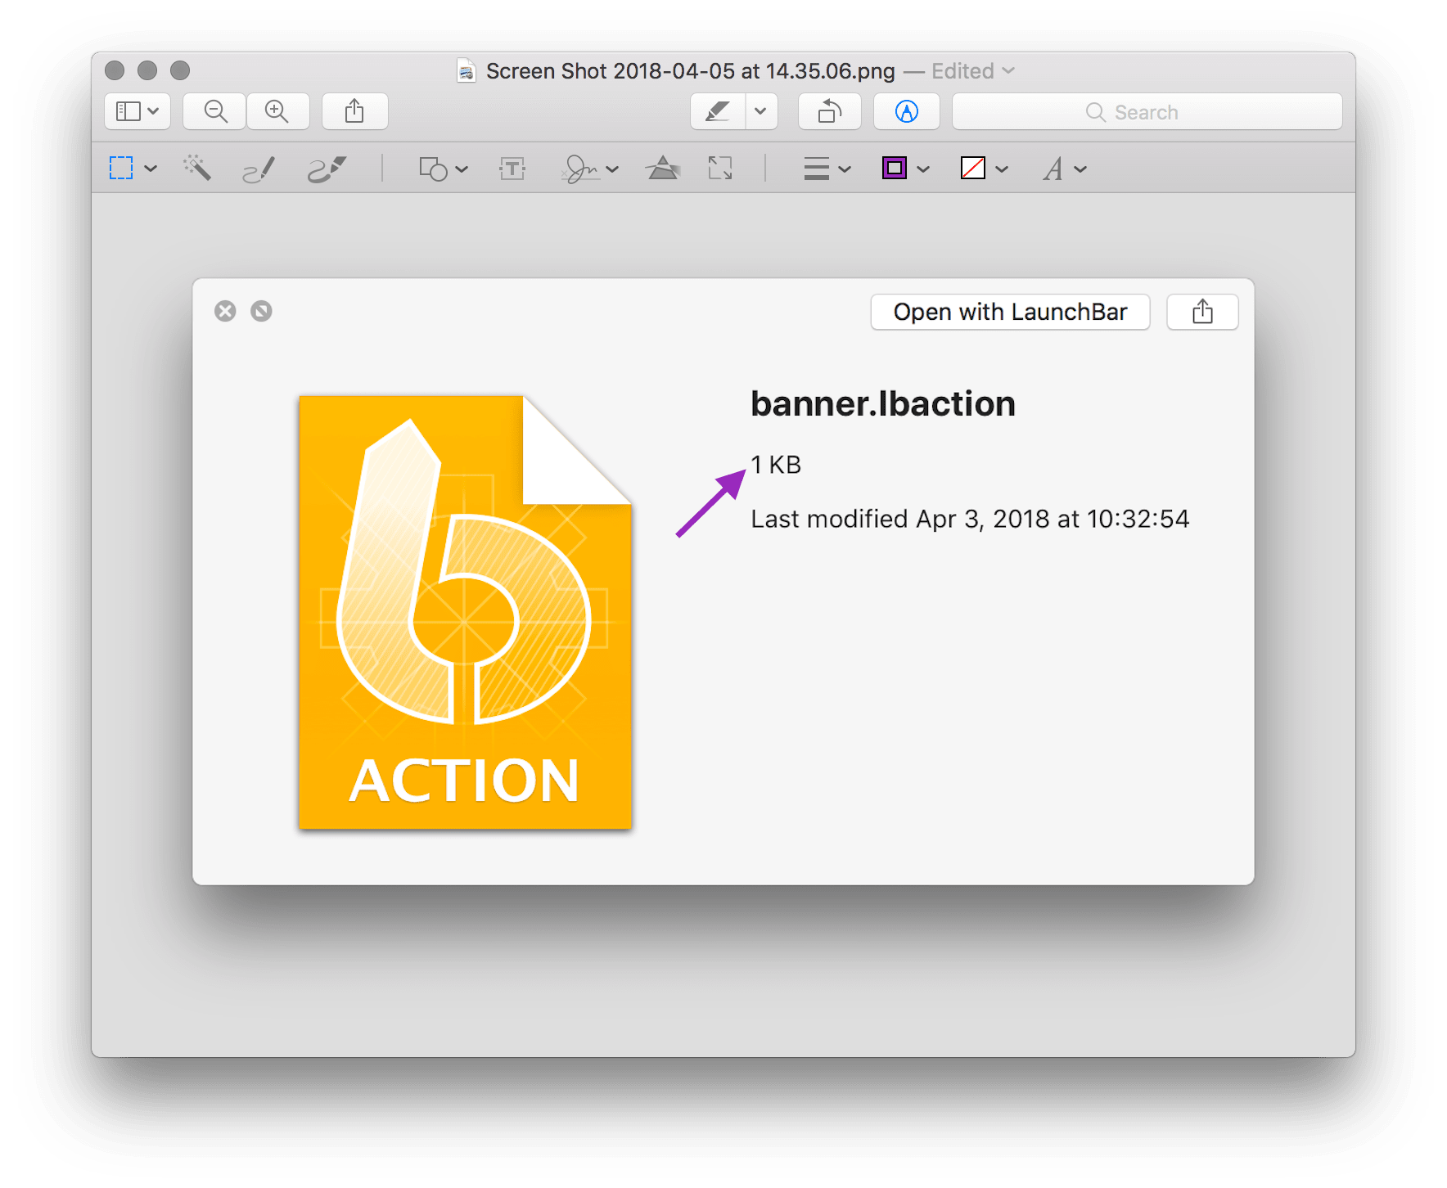Select the Instant Alpha magic wand tool
The height and width of the screenshot is (1188, 1447).
pyautogui.click(x=197, y=169)
